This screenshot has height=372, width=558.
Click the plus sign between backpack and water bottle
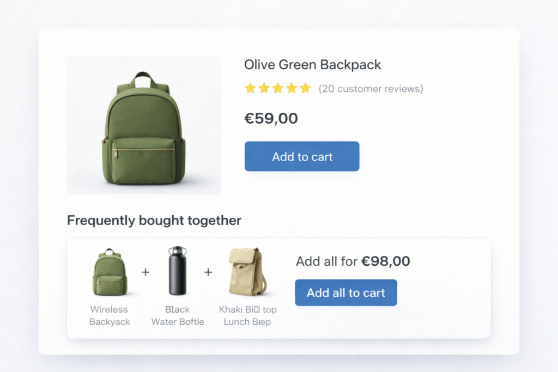pyautogui.click(x=145, y=272)
